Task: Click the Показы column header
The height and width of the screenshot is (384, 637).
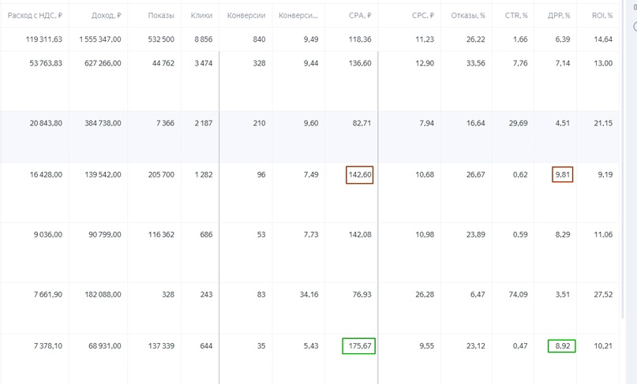Action: click(x=161, y=16)
